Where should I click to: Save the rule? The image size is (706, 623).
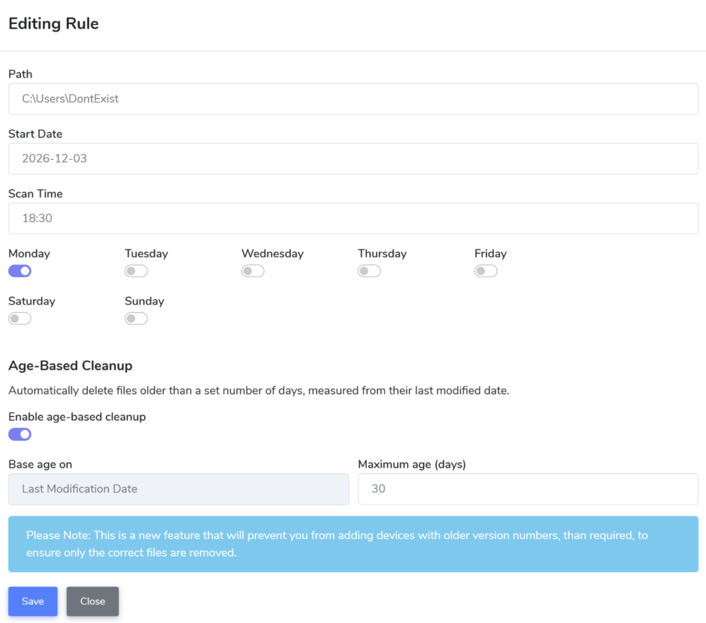(x=33, y=602)
